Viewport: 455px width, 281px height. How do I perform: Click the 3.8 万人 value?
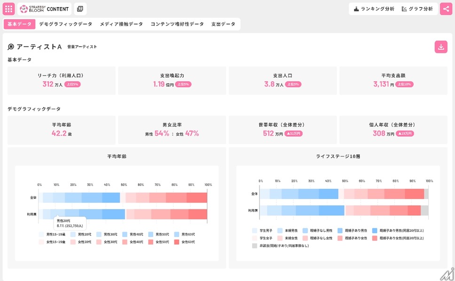coord(274,84)
